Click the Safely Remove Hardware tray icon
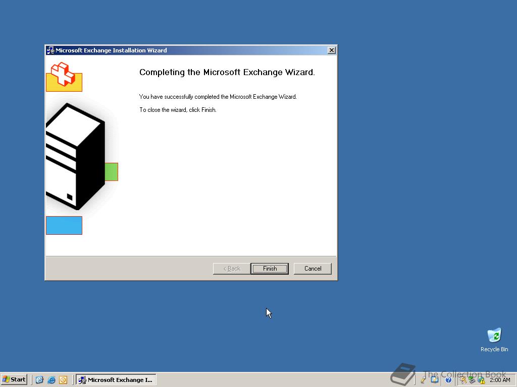517x387 pixels. pos(472,380)
